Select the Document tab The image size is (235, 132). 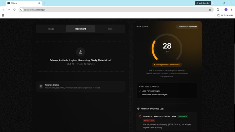tap(81, 29)
